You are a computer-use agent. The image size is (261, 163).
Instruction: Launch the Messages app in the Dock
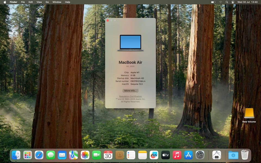51,155
